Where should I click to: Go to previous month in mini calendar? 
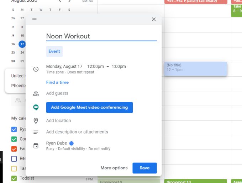[x=60, y=1]
